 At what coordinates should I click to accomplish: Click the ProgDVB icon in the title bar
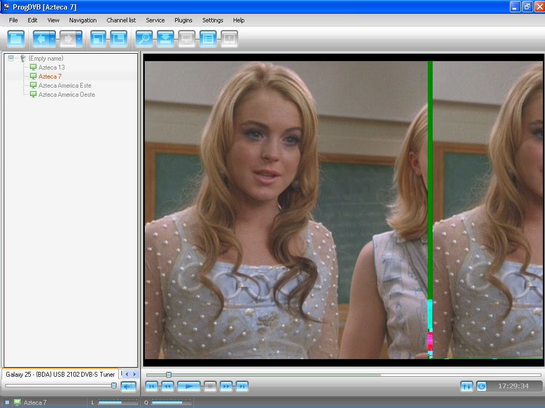[x=6, y=7]
